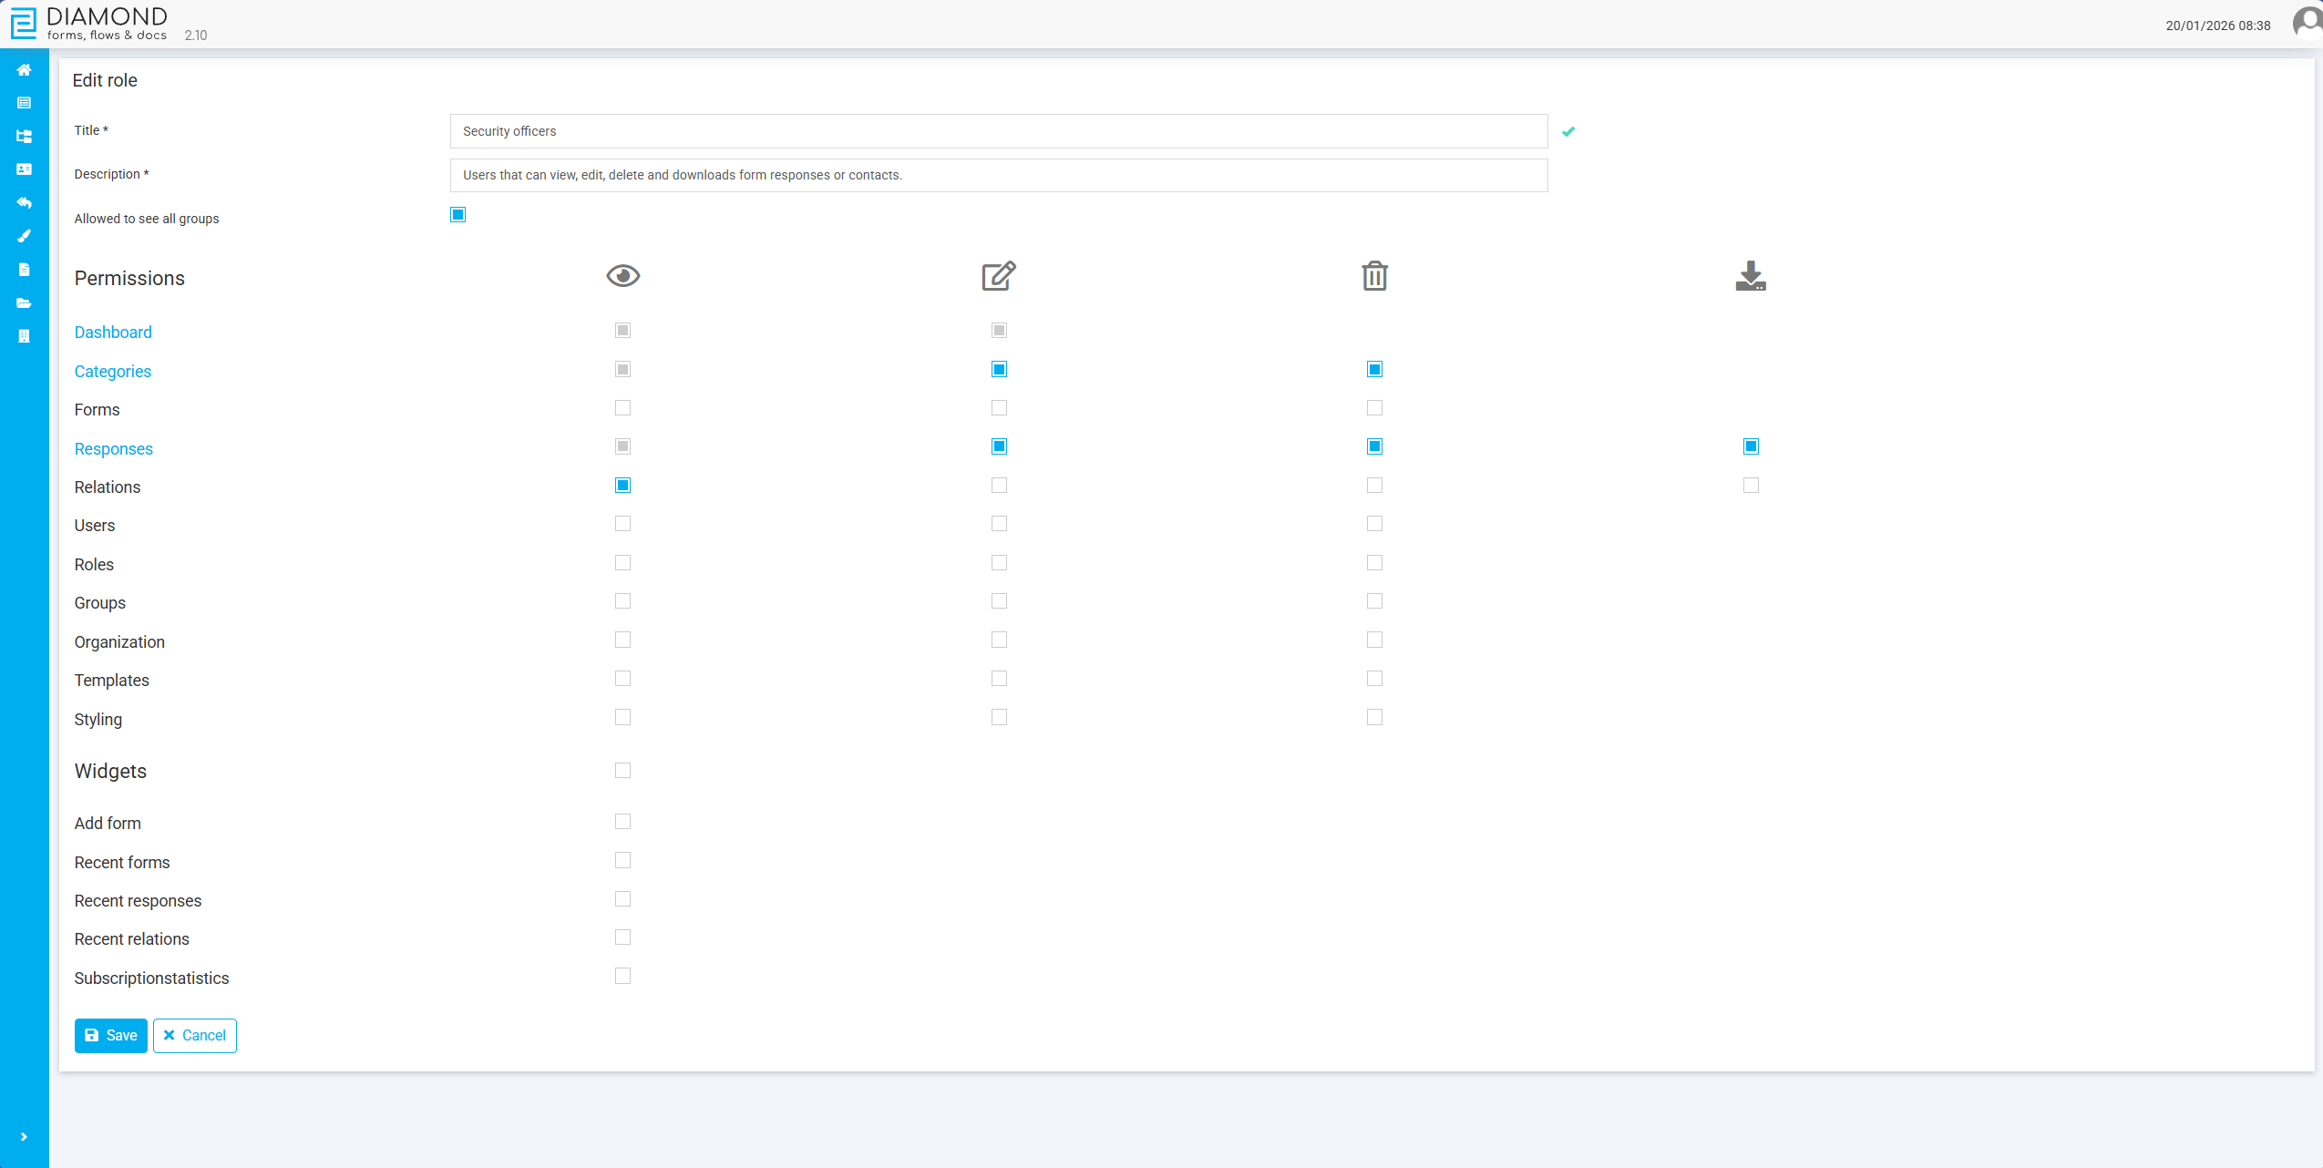Enable the edit permission for Forms
The width and height of the screenshot is (2323, 1168).
click(999, 408)
